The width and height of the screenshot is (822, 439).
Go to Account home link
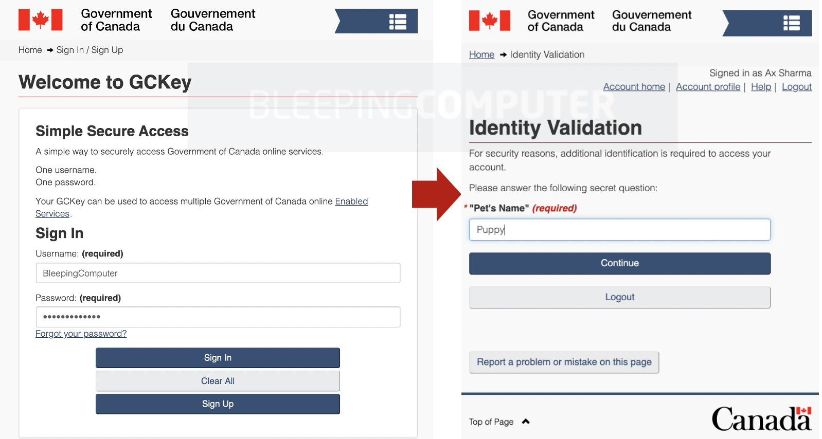(x=634, y=87)
